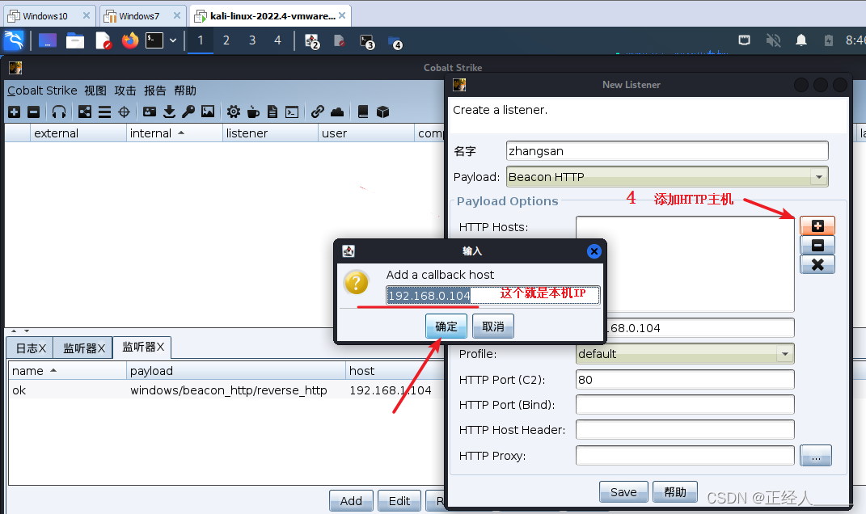Open the credentials key icon
Image resolution: width=866 pixels, height=514 pixels.
(x=188, y=112)
